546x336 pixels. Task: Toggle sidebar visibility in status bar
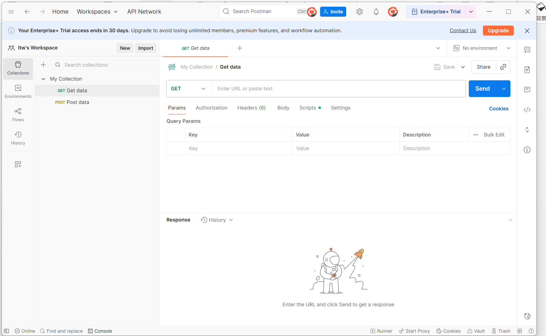point(7,331)
